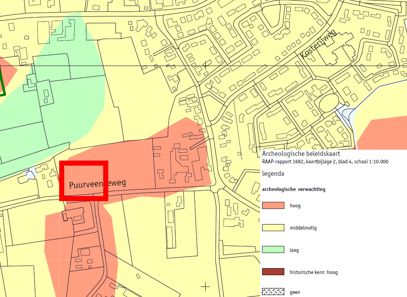Click the 'middelmatig' legend label

[x=303, y=228]
